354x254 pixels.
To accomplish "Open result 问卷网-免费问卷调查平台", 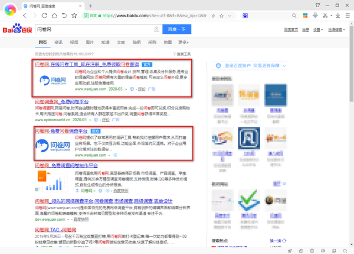I will point(61,131).
